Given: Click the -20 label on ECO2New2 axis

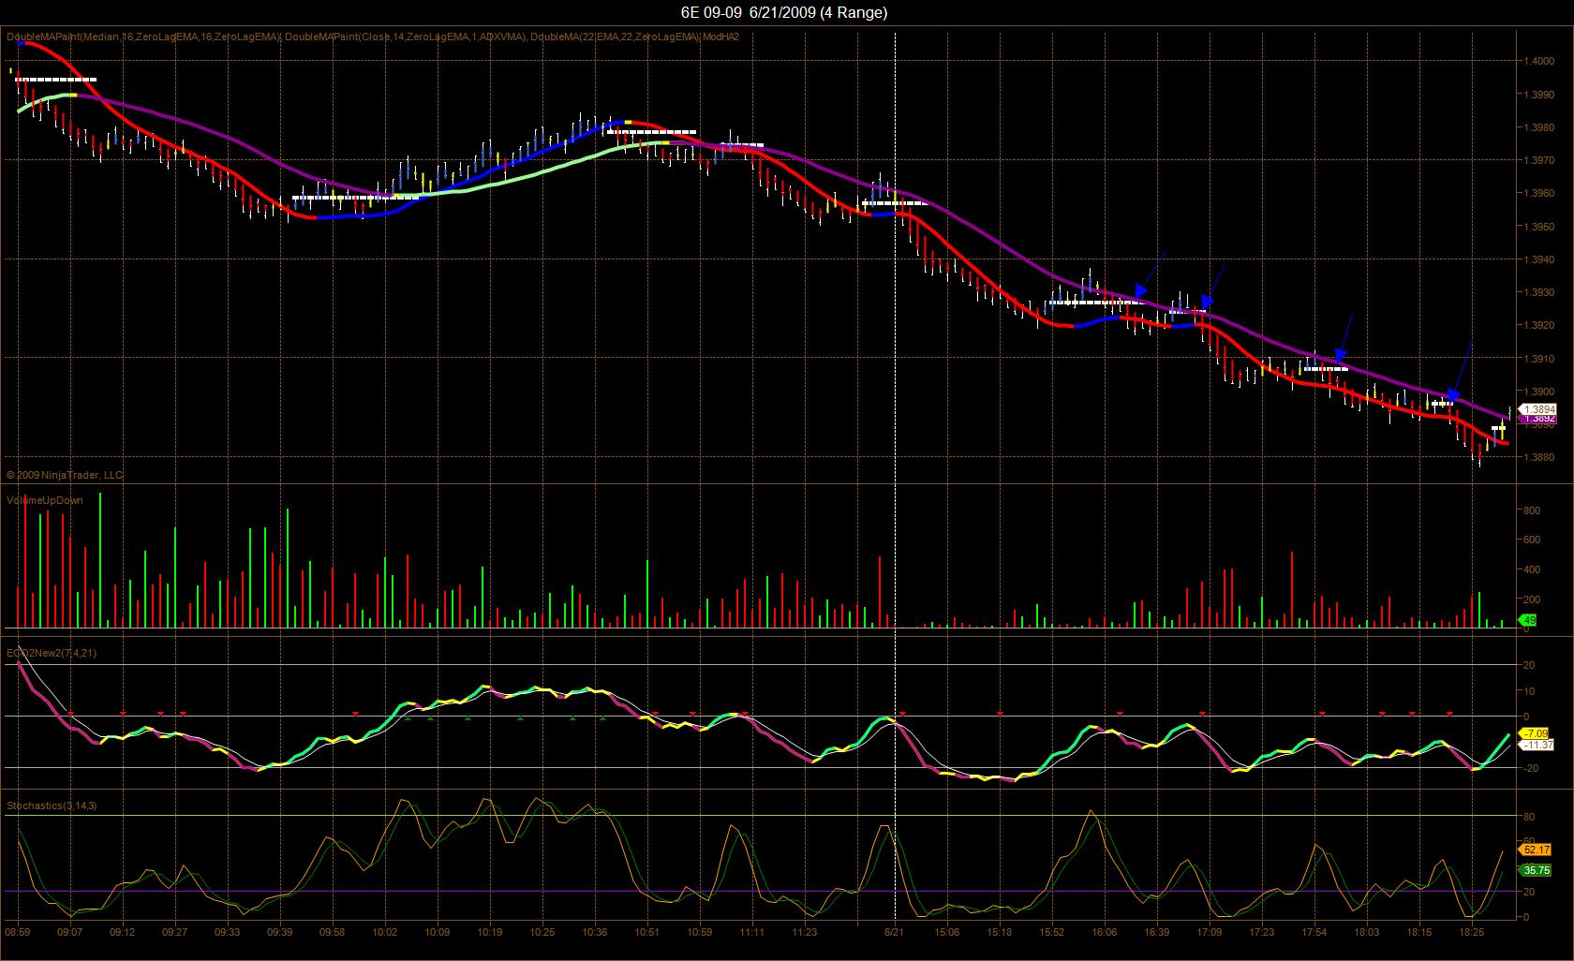Looking at the screenshot, I should coord(1532,768).
